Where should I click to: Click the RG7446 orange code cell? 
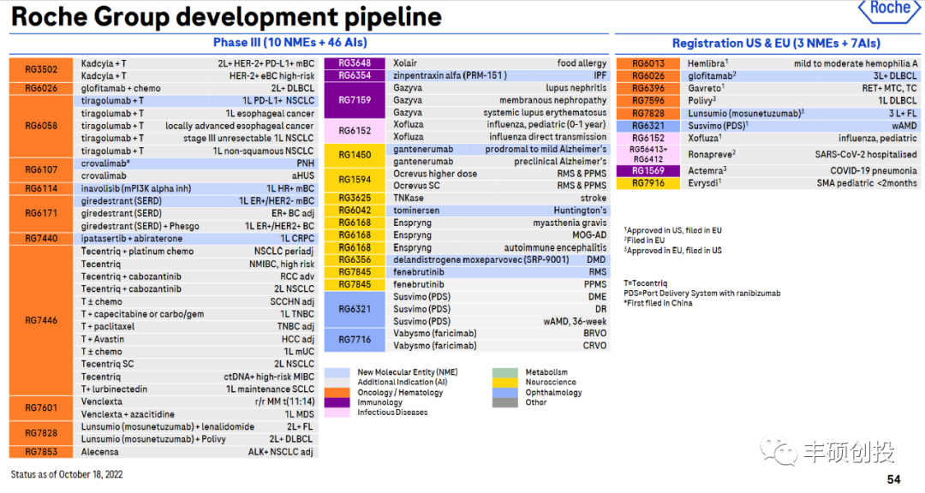click(41, 320)
